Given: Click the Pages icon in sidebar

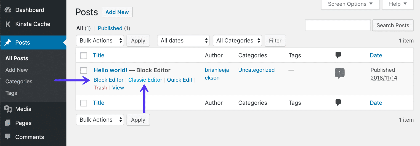Looking at the screenshot, I should [8, 123].
